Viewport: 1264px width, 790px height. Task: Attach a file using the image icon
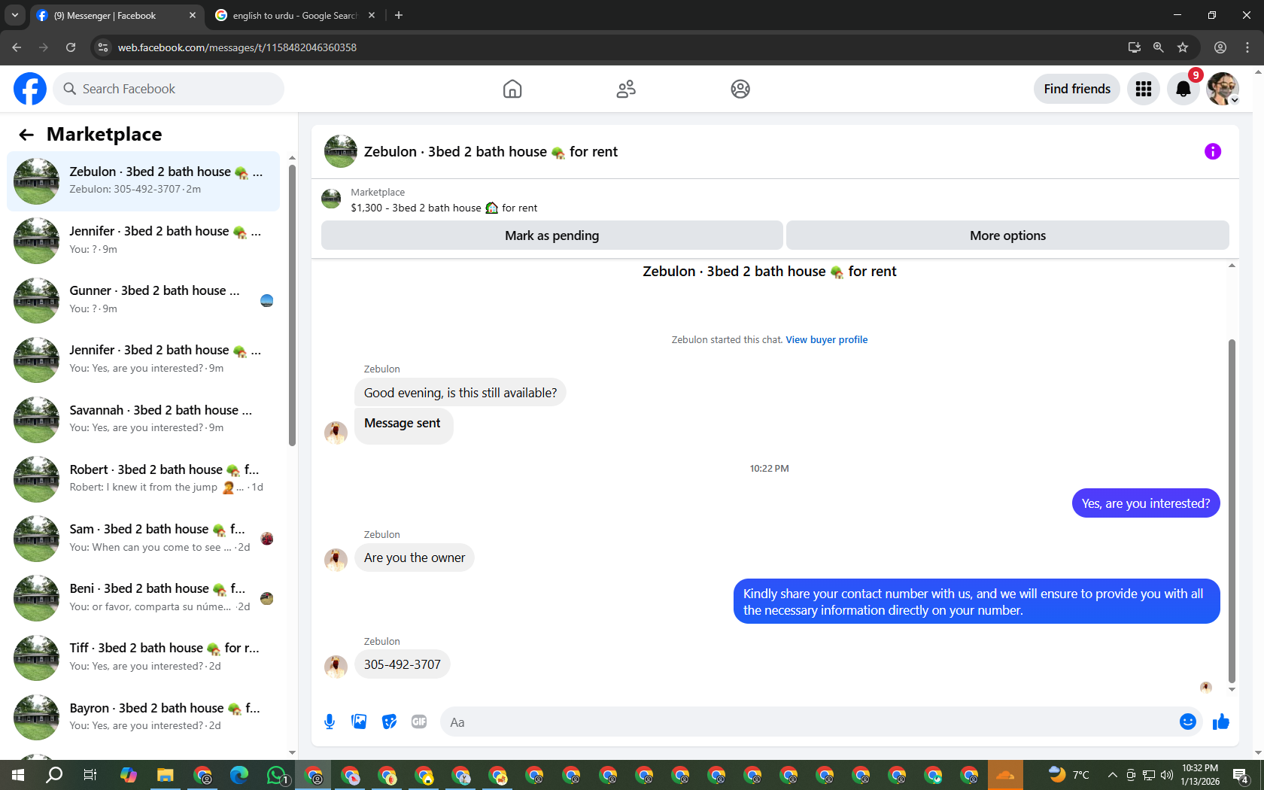360,722
